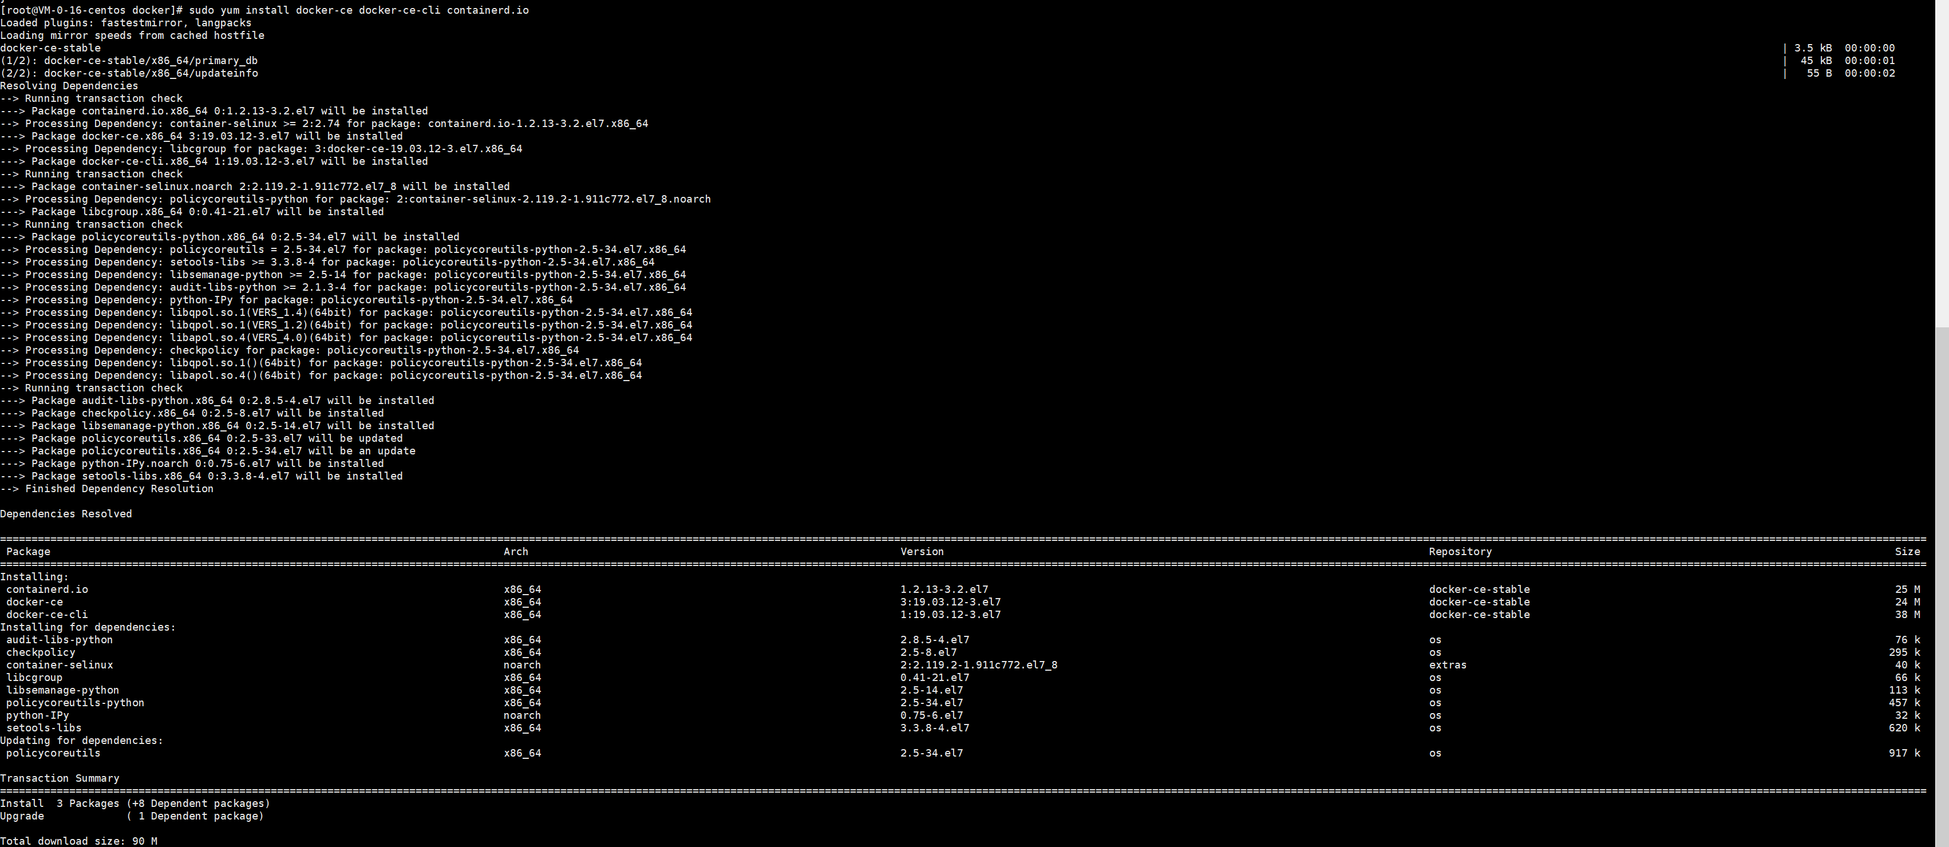Select the docker-ce-cli package name in table
The image size is (1949, 847).
point(47,615)
